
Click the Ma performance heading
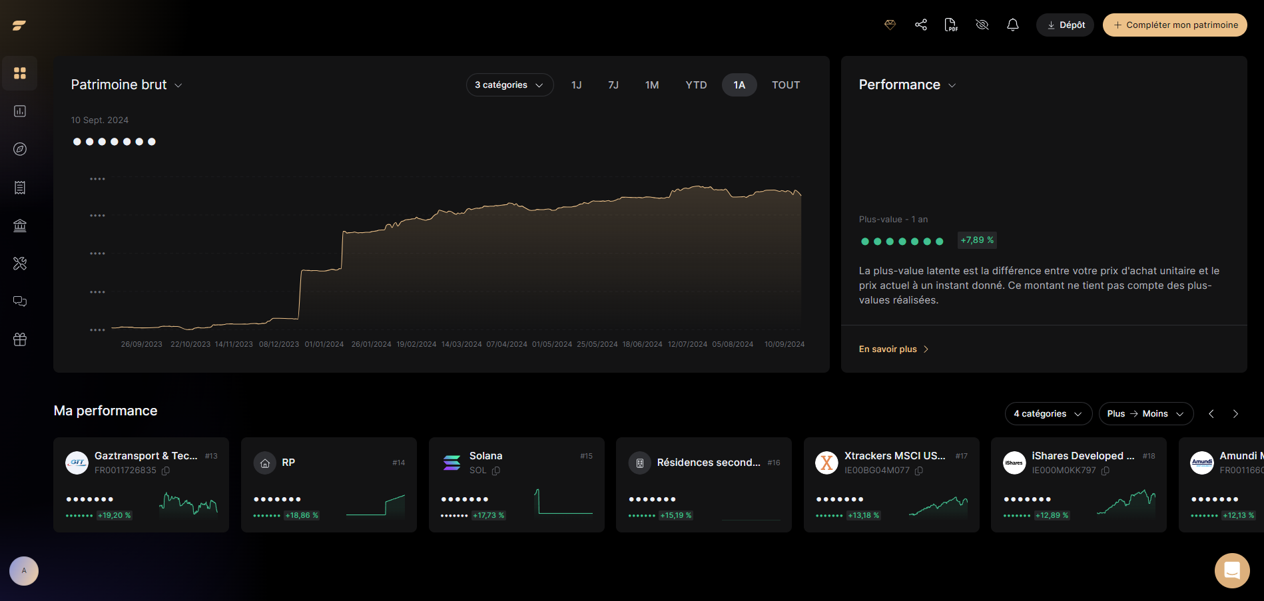click(105, 411)
